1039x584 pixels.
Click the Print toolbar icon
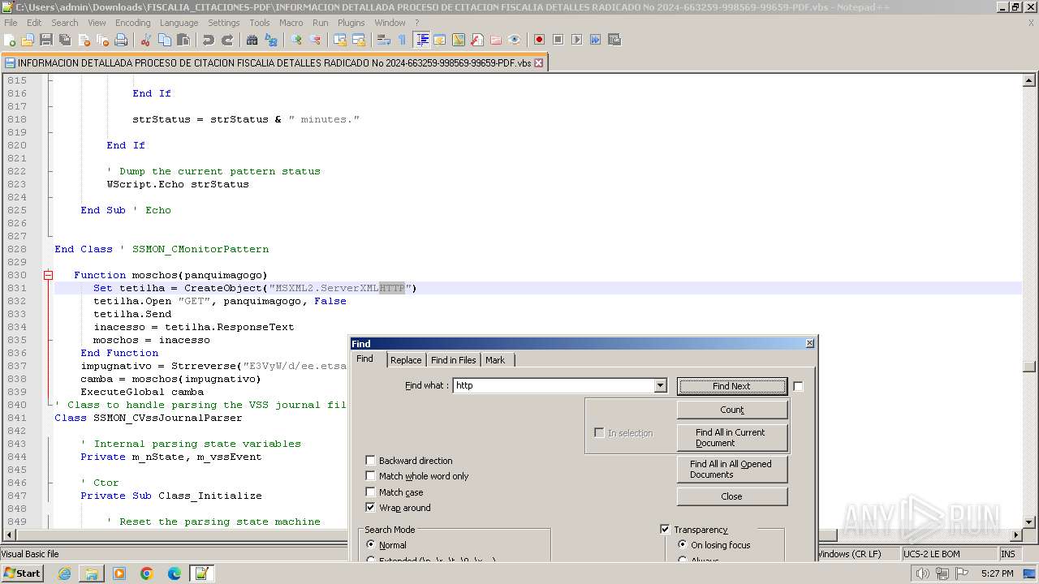pyautogui.click(x=122, y=40)
